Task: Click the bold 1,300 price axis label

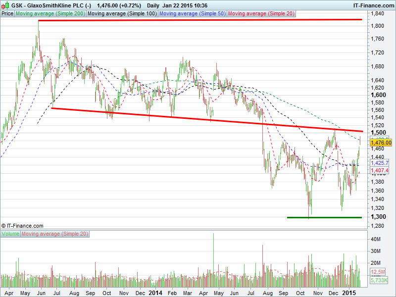Action: (378, 217)
